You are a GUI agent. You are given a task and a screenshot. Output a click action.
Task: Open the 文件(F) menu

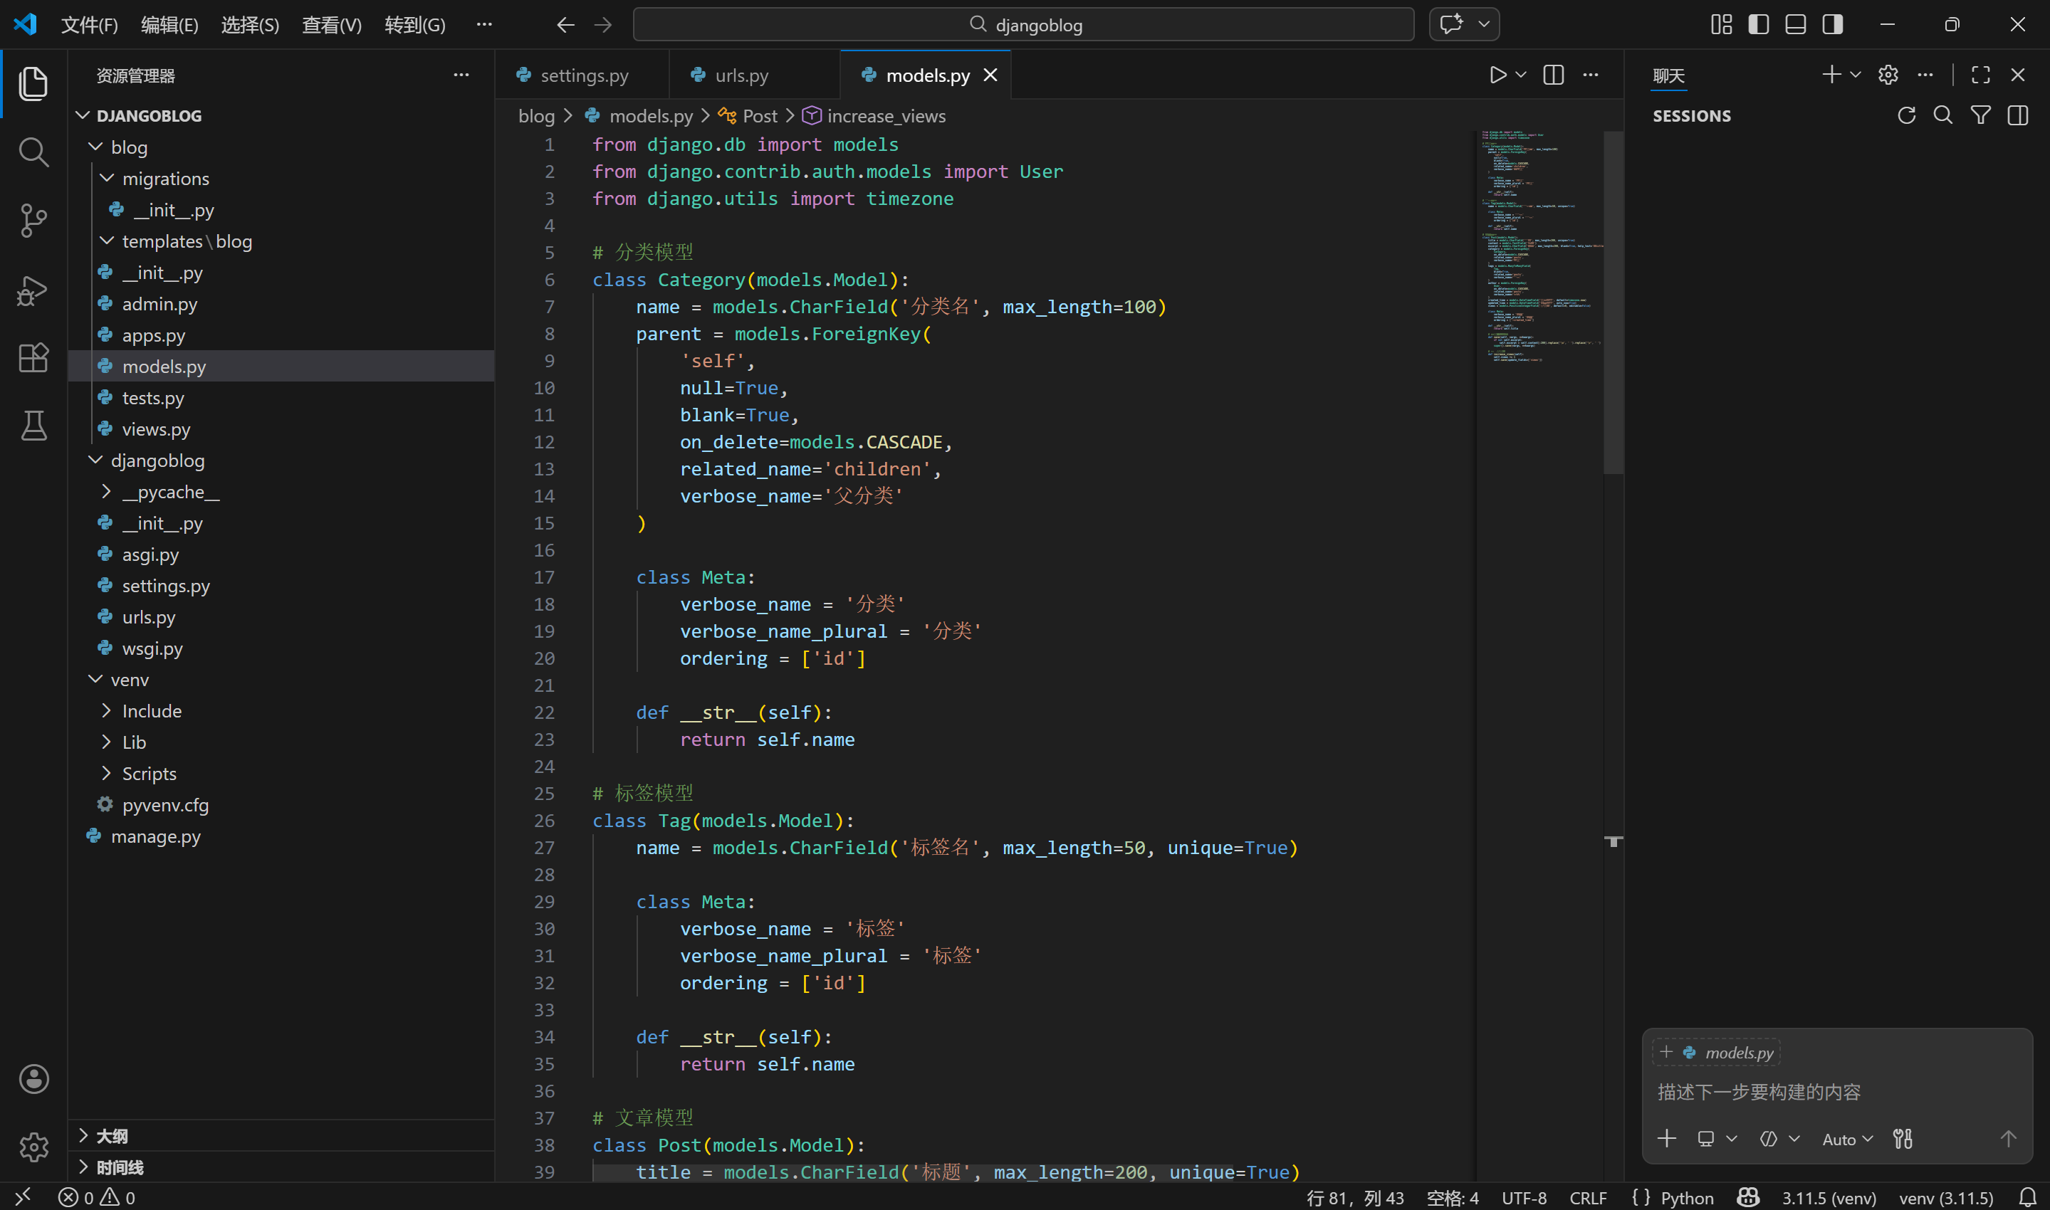[89, 24]
